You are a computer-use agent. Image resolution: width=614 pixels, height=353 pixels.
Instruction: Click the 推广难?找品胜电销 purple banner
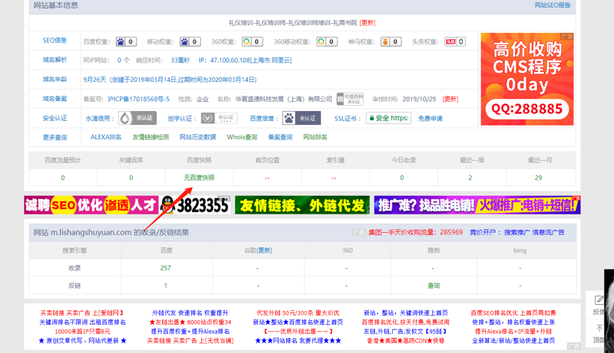477,205
